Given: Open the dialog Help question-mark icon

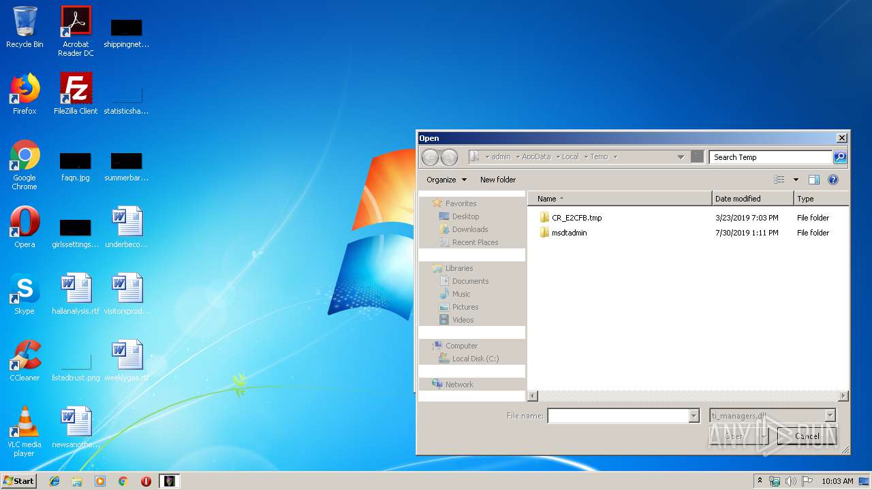Looking at the screenshot, I should click(832, 180).
